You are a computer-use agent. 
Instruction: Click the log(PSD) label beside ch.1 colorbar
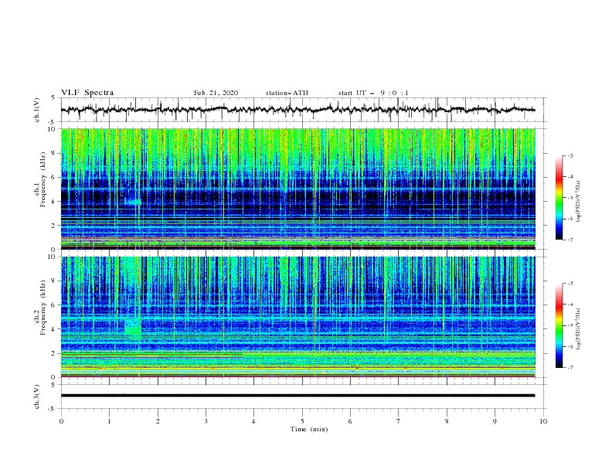(x=578, y=202)
